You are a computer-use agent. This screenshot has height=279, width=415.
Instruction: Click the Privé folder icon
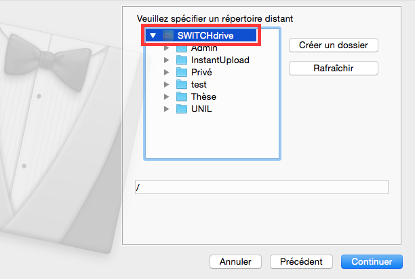click(182, 72)
